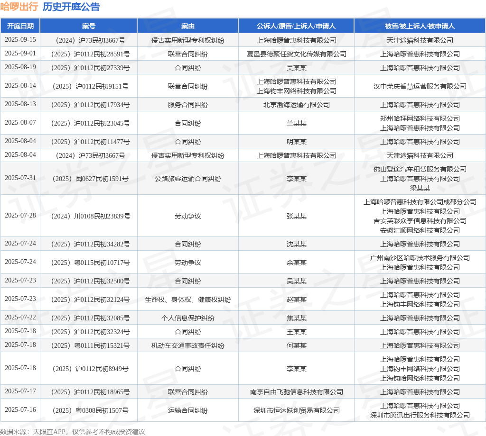The width and height of the screenshot is (486, 436).
Task: Click the date cell 2025-09-15
Action: pyautogui.click(x=20, y=40)
